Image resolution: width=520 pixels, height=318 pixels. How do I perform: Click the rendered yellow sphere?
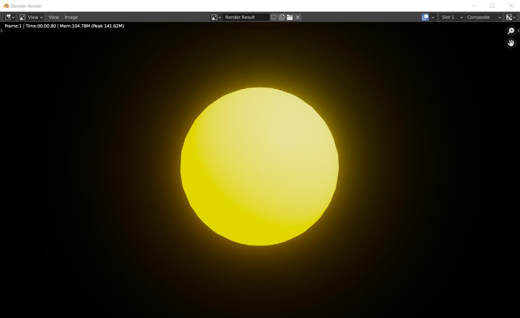pos(259,166)
